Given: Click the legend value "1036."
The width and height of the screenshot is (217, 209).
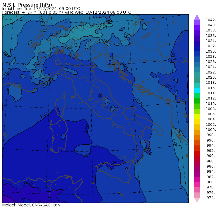Looking at the screenshot, I should [211, 36].
